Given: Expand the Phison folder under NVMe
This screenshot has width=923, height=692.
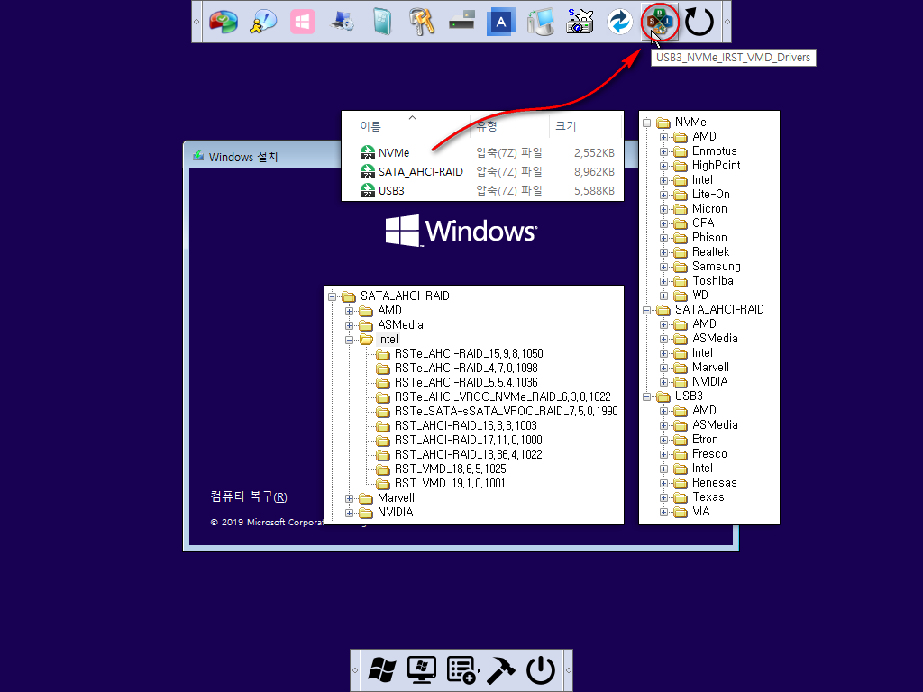Looking at the screenshot, I should coord(663,238).
